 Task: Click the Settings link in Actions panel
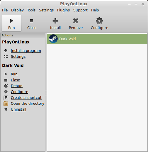click(18, 57)
